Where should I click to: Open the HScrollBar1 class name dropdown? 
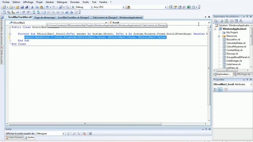[106, 23]
